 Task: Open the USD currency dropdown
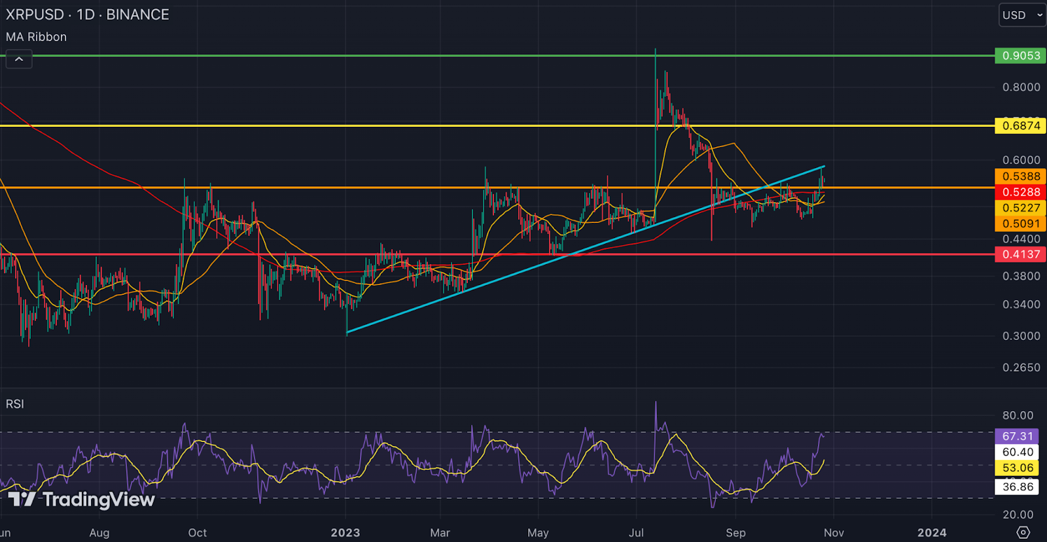(1023, 15)
